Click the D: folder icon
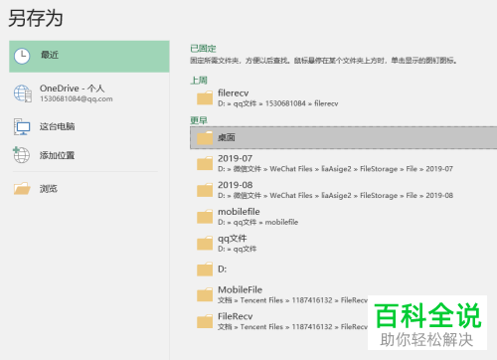The width and height of the screenshot is (497, 360). coord(205,270)
